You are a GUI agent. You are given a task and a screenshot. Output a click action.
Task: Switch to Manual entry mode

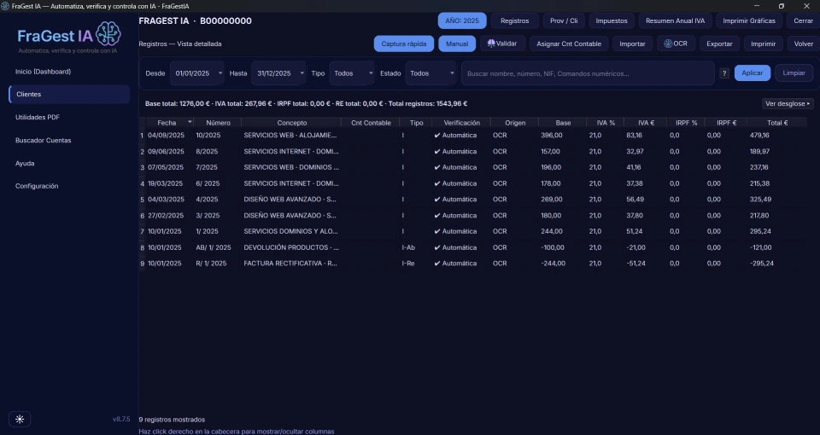click(457, 43)
